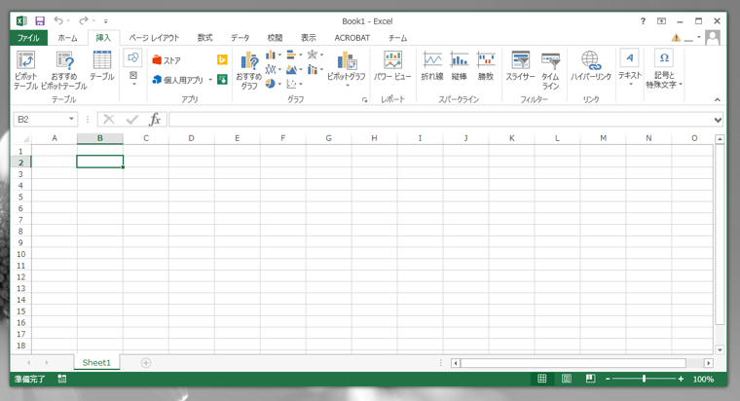Open the Name Box dropdown arrow
Screen dimensions: 740x401
pos(71,119)
